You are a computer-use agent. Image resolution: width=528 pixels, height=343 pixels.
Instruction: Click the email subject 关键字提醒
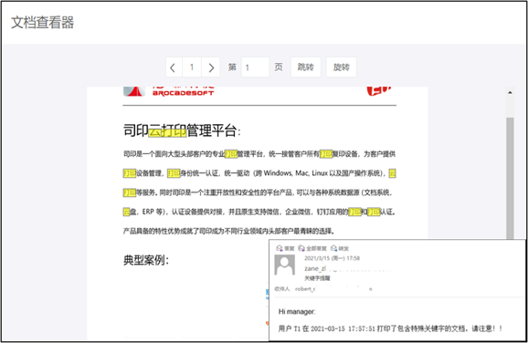[317, 278]
